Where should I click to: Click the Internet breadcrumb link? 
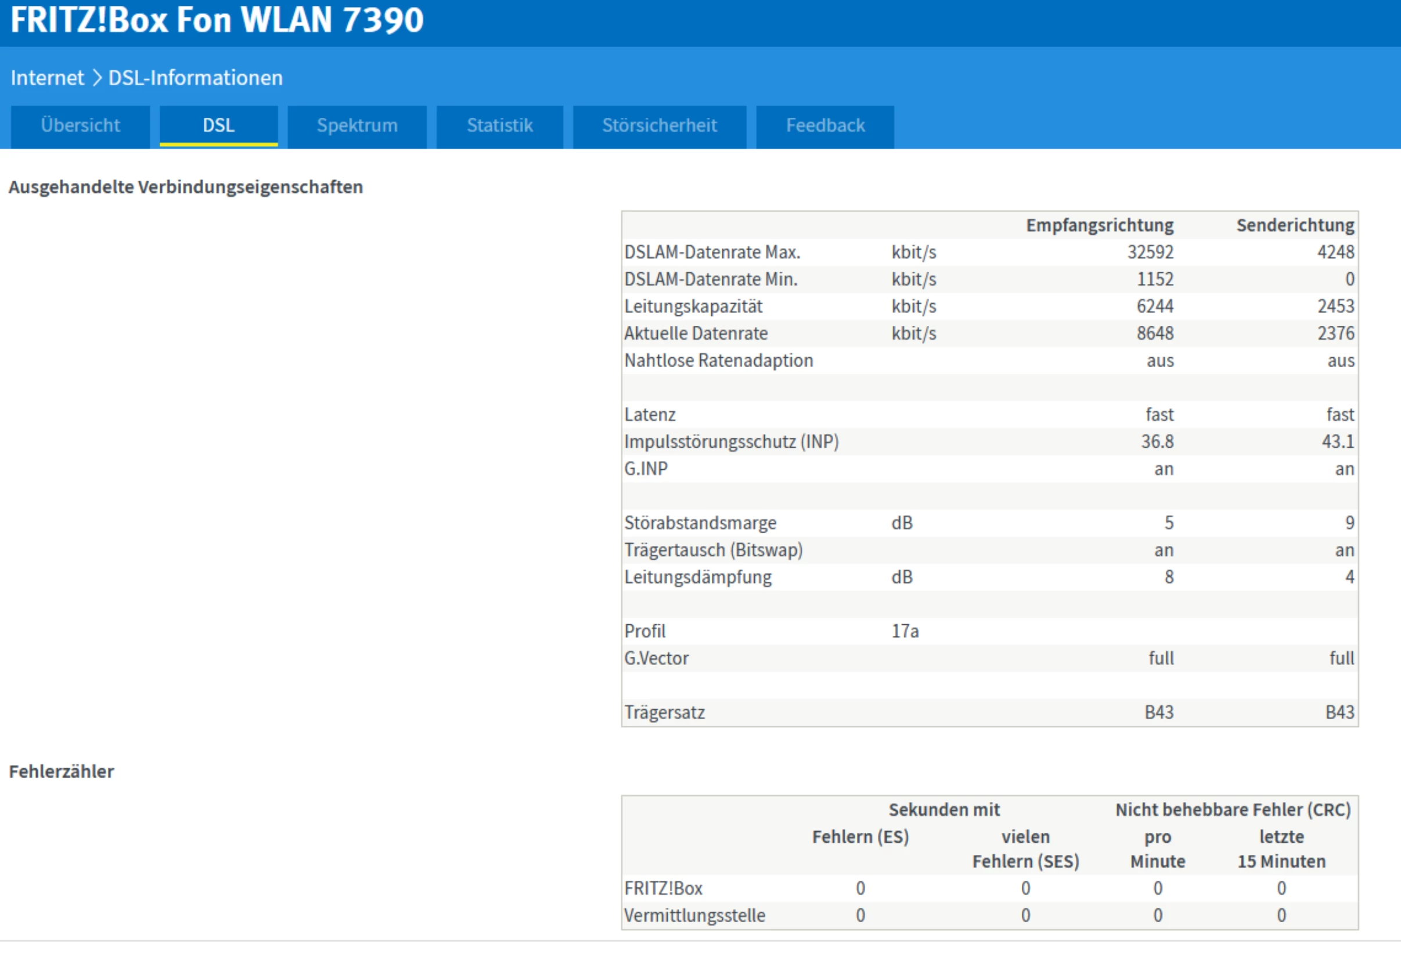coord(47,78)
